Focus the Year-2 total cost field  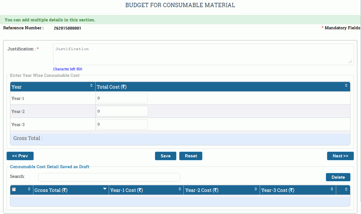click(122, 111)
